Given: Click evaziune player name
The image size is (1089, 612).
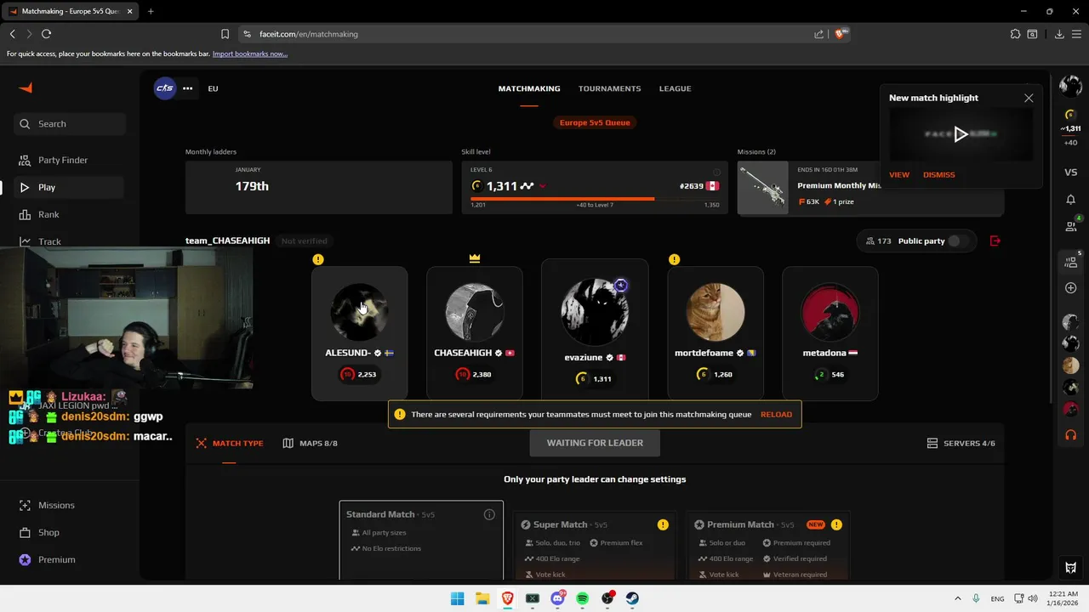Looking at the screenshot, I should pos(583,358).
